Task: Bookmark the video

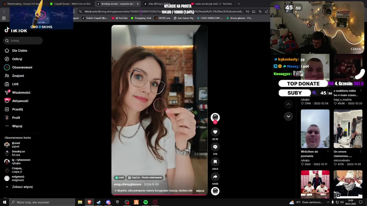Action: (215, 162)
